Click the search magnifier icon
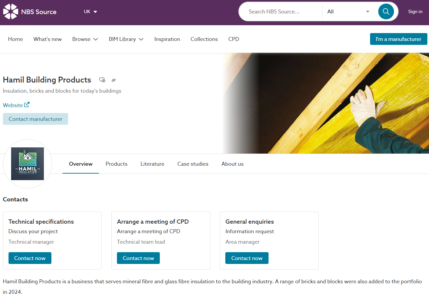 (386, 11)
